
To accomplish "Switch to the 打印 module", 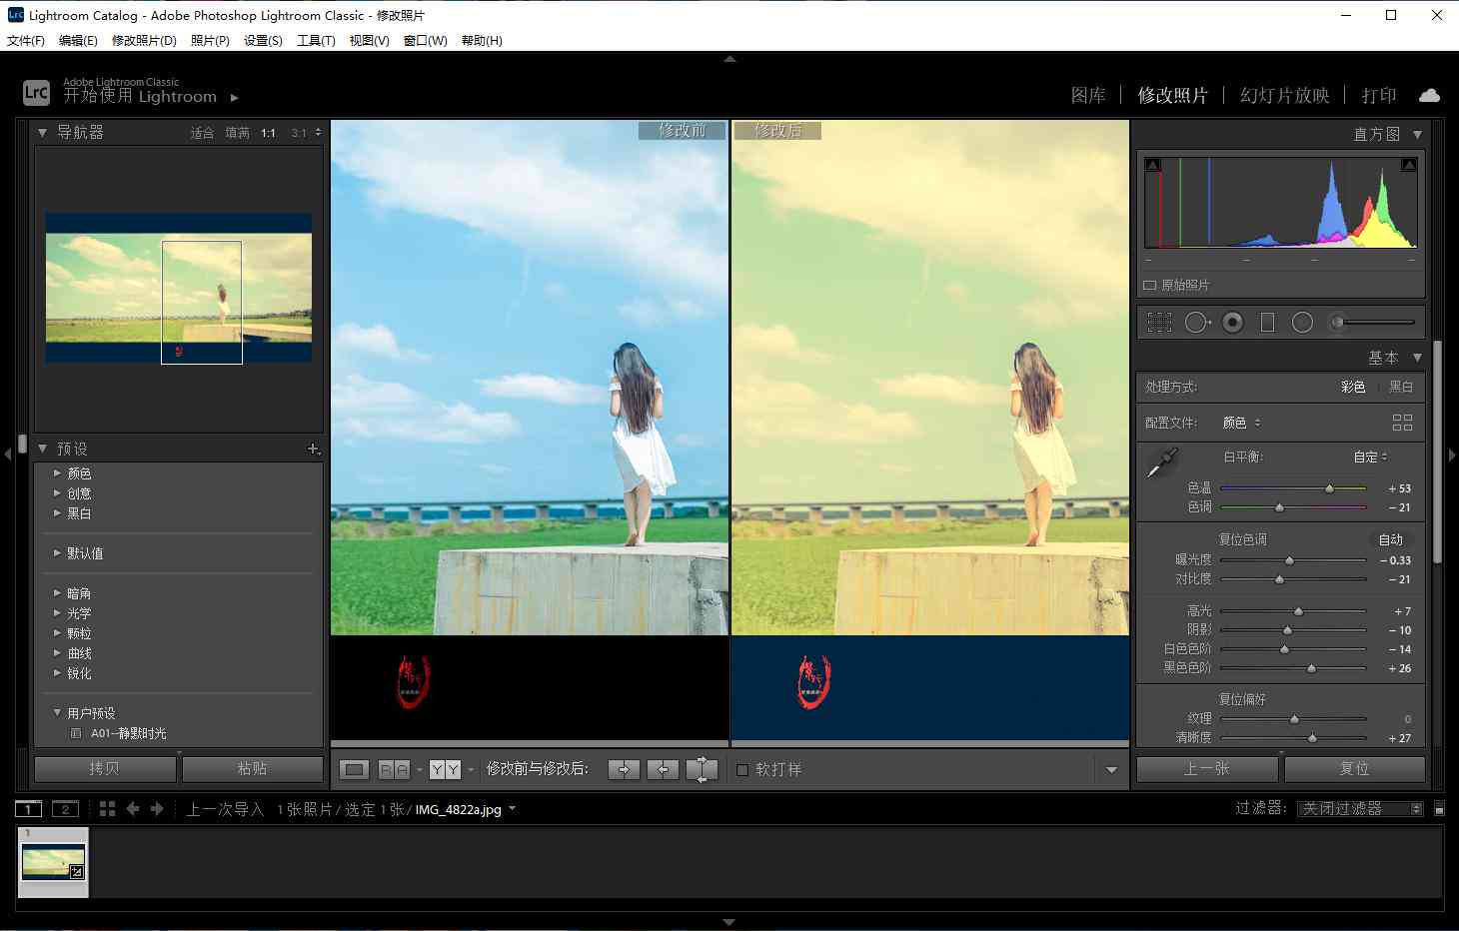I will click(x=1379, y=96).
